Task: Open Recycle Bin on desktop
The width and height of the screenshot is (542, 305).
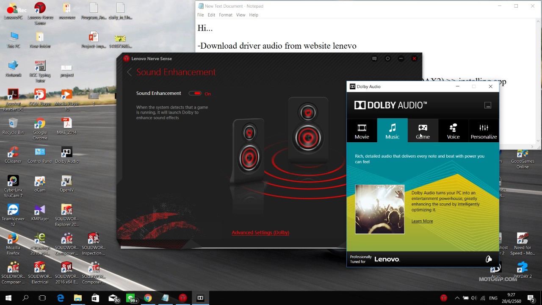Action: [x=13, y=126]
